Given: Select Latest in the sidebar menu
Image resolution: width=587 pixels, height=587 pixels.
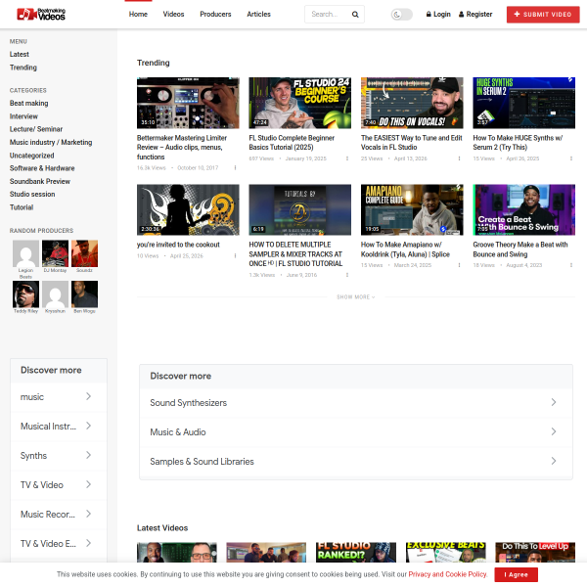Looking at the screenshot, I should pos(20,54).
